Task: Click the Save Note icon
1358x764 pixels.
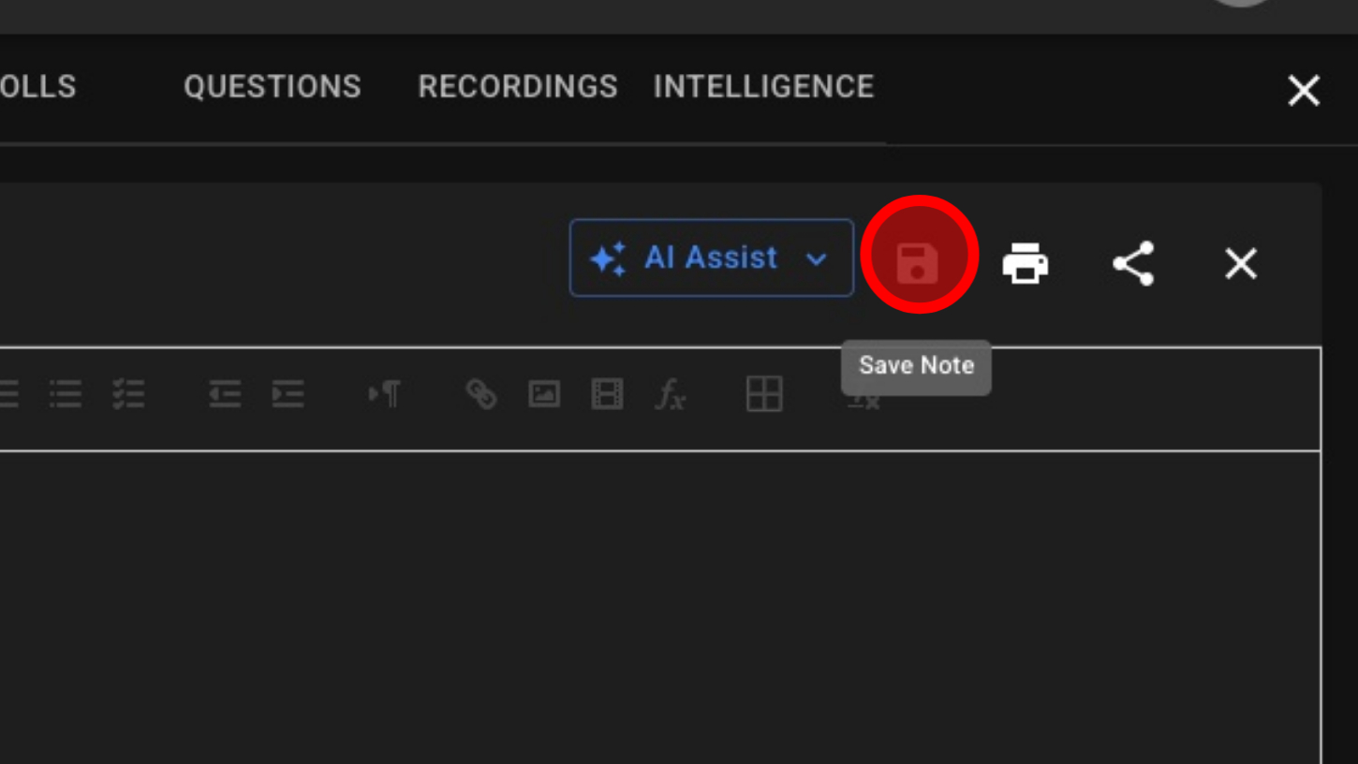Action: 918,262
